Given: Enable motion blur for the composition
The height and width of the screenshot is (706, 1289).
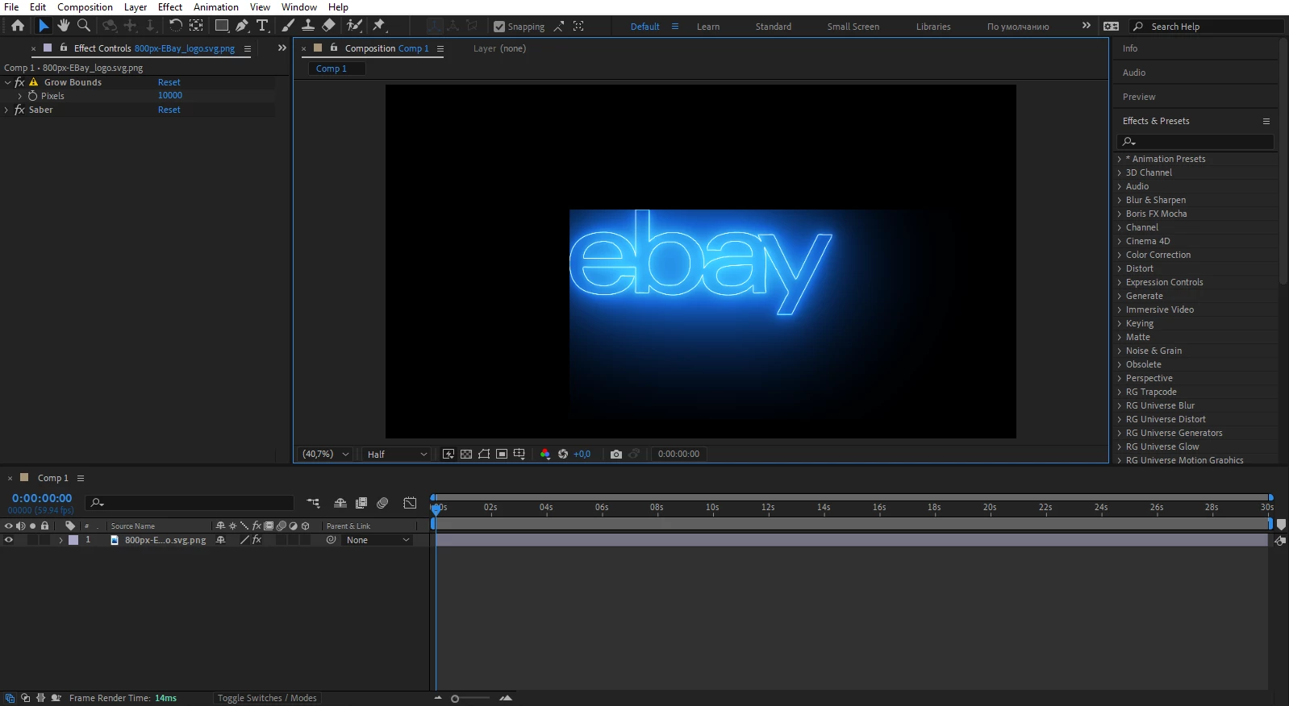Looking at the screenshot, I should tap(382, 503).
